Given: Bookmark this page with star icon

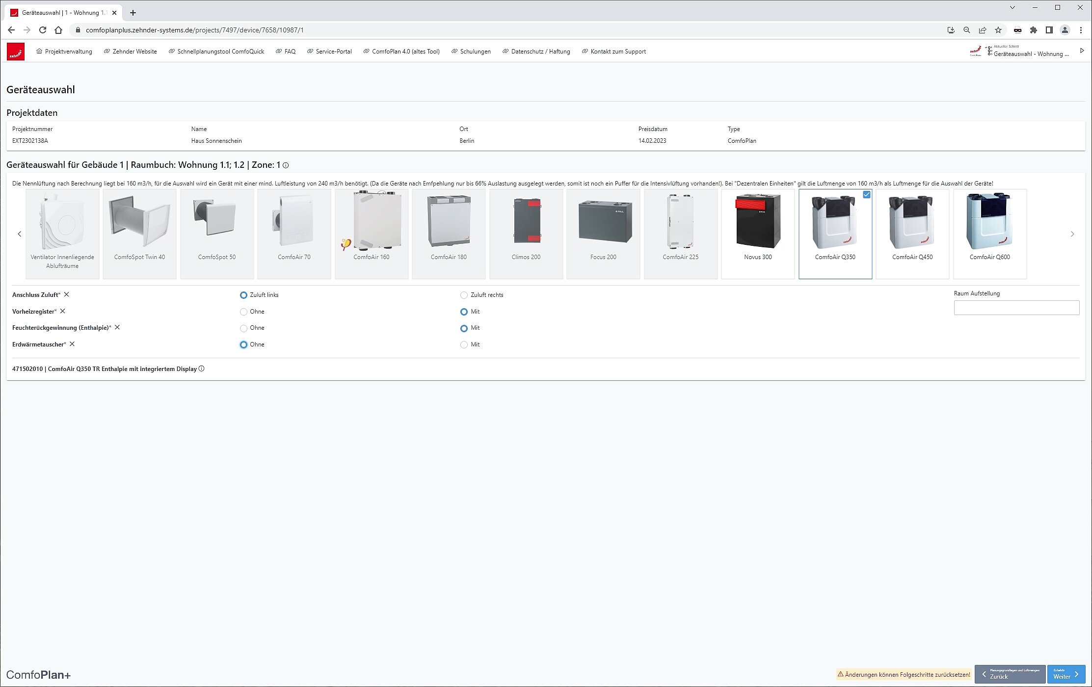Looking at the screenshot, I should point(998,30).
